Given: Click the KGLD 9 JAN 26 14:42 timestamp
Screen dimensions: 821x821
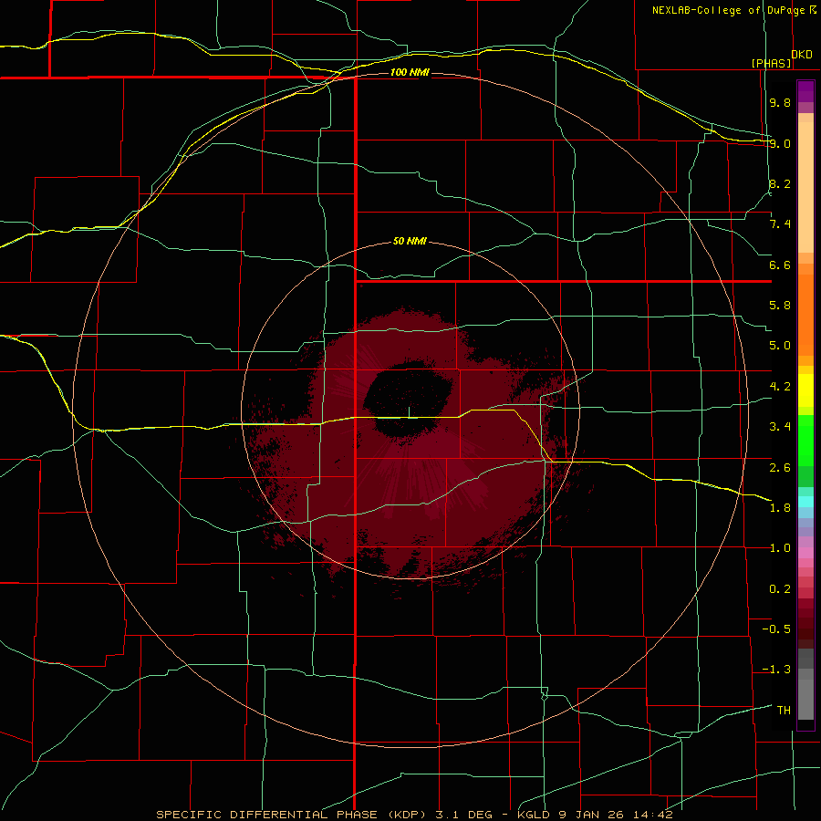Looking at the screenshot, I should 595,815.
